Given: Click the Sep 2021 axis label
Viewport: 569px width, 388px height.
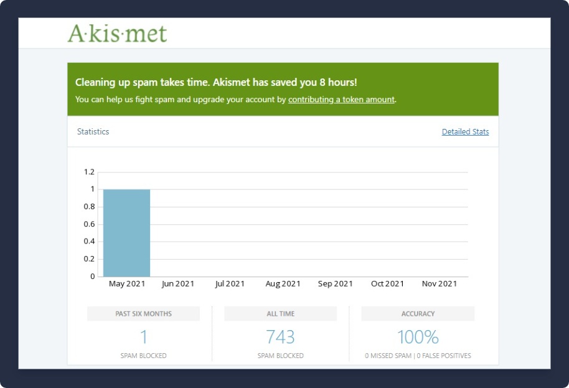Looking at the screenshot, I should tap(335, 284).
